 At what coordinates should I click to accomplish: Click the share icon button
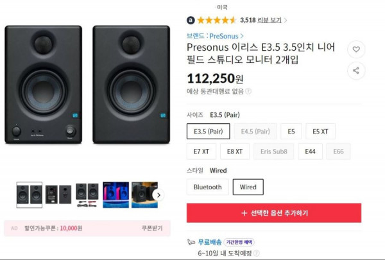356,71
